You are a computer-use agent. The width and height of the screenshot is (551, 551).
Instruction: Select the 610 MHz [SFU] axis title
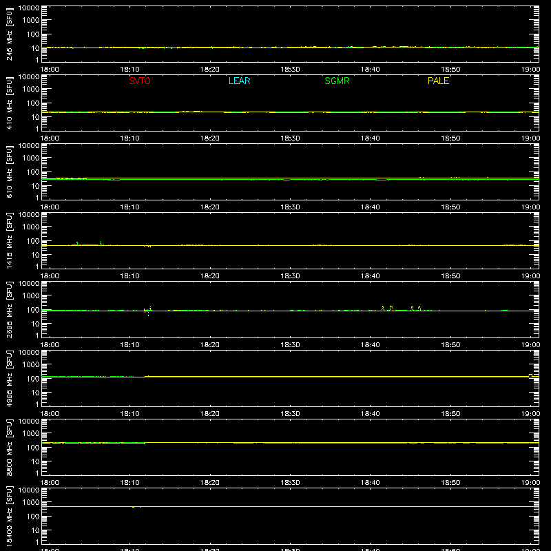10,171
